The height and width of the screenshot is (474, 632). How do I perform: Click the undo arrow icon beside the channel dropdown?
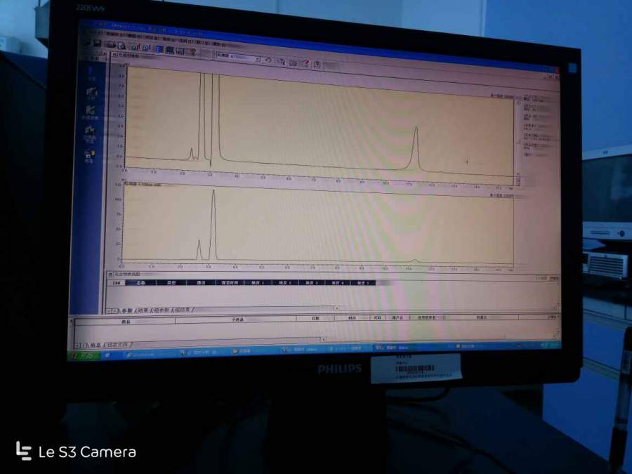tap(268, 60)
